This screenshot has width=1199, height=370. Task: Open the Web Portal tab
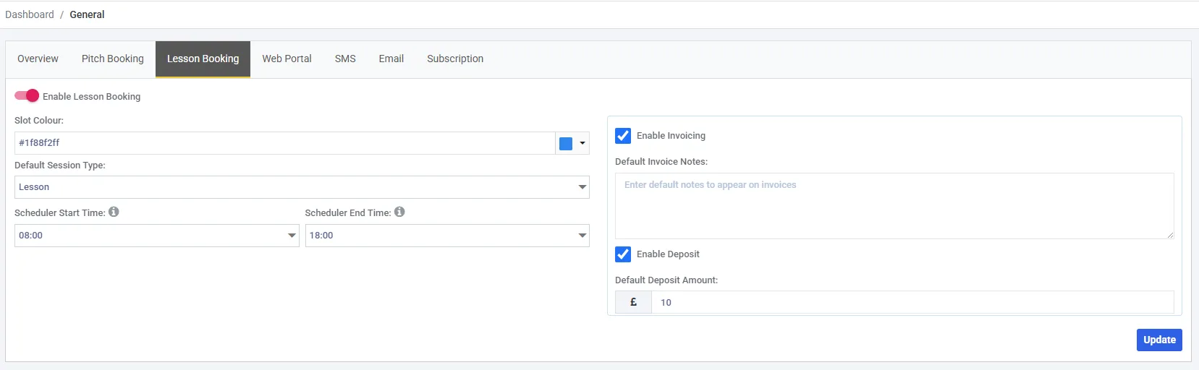287,59
